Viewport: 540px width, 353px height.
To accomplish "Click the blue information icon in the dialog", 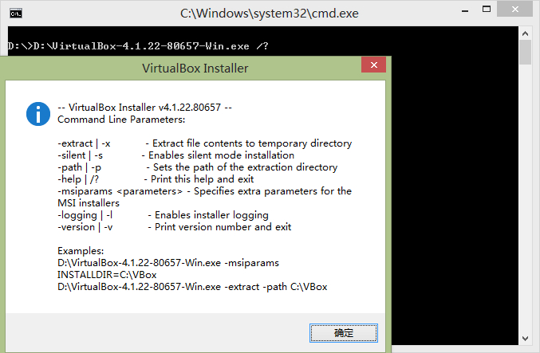I will pos(38,114).
